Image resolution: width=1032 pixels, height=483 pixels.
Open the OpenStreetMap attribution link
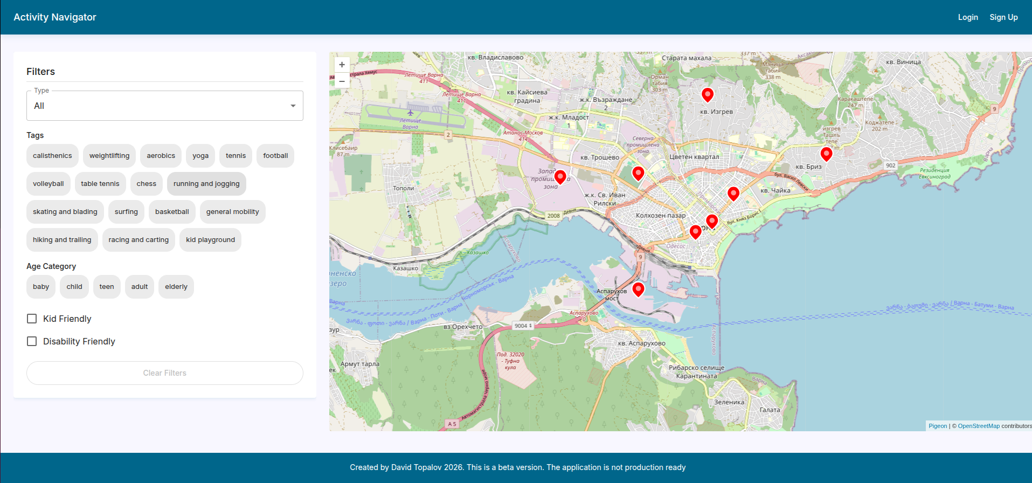coord(978,426)
